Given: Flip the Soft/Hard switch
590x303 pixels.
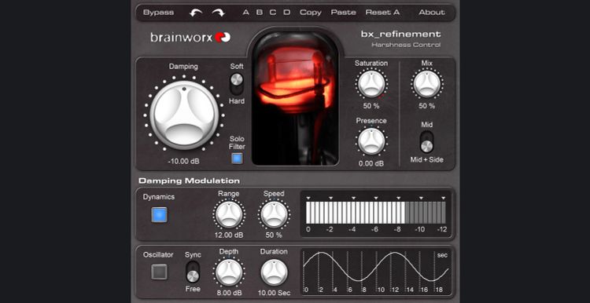Looking at the screenshot, I should [237, 84].
